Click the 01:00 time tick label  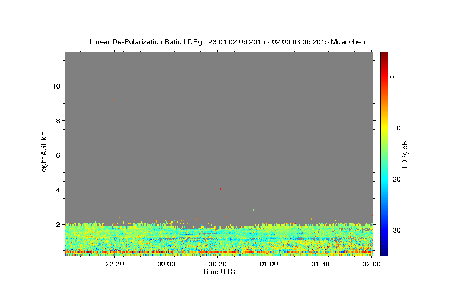(x=269, y=264)
